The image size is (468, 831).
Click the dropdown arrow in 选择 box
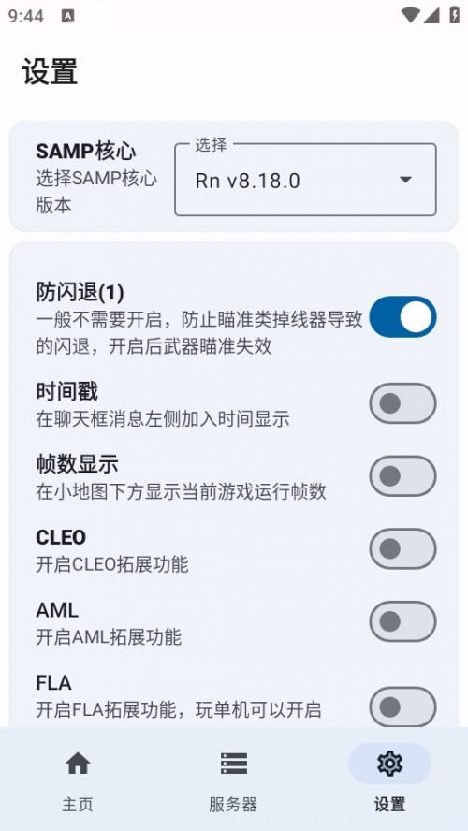(x=405, y=181)
